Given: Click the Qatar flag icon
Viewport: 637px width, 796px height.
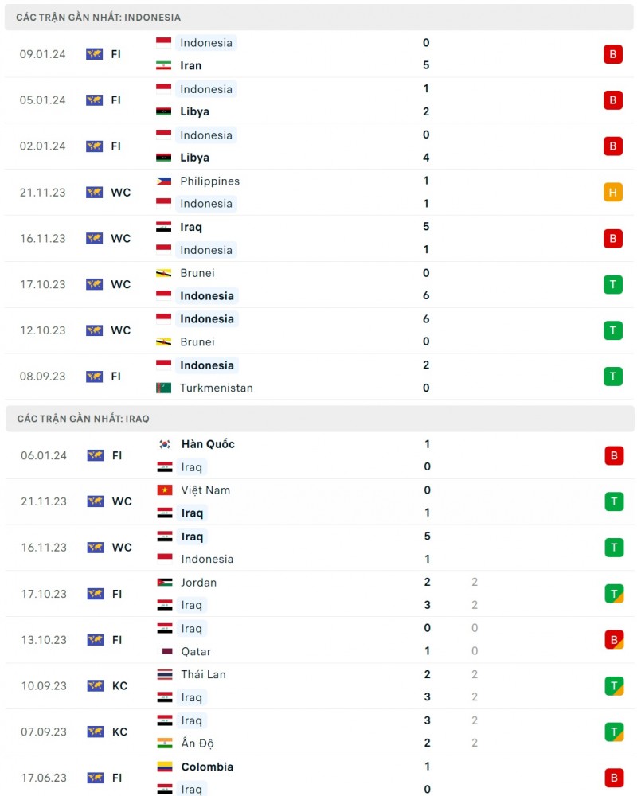Looking at the screenshot, I should (x=165, y=651).
